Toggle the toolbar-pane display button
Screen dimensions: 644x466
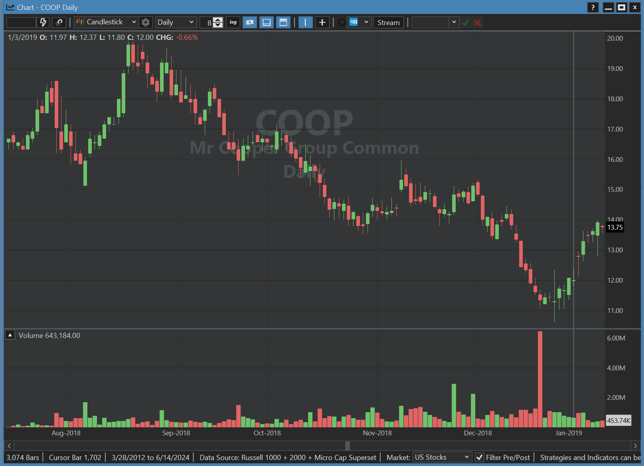(283, 22)
